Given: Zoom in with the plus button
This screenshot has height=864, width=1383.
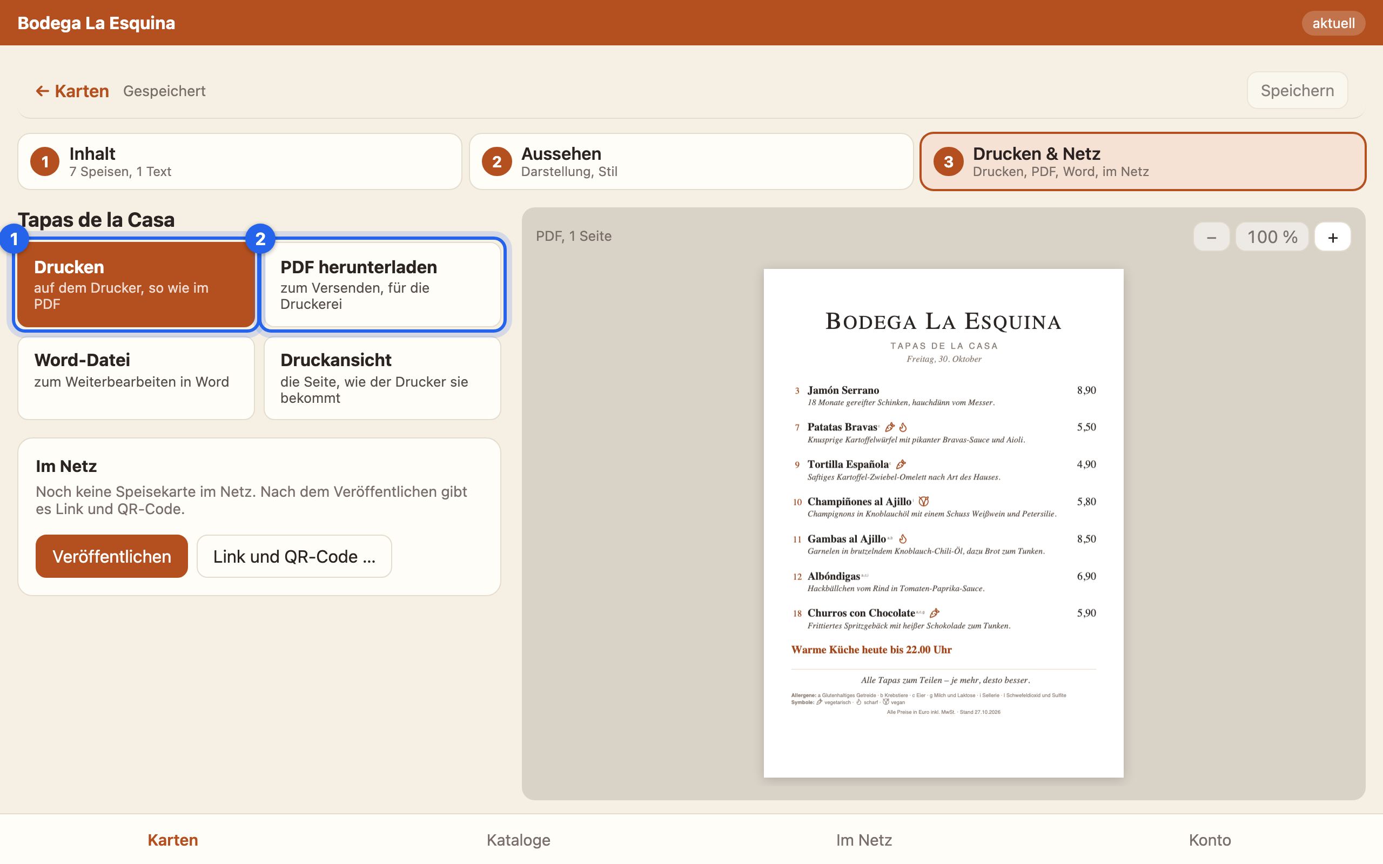Looking at the screenshot, I should [1332, 237].
